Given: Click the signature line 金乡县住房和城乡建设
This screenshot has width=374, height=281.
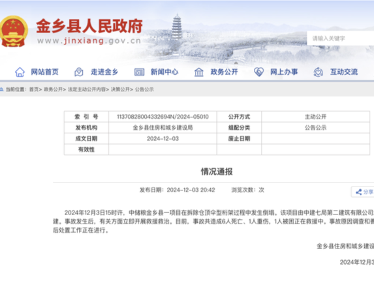Looking at the screenshot, I should point(345,246).
